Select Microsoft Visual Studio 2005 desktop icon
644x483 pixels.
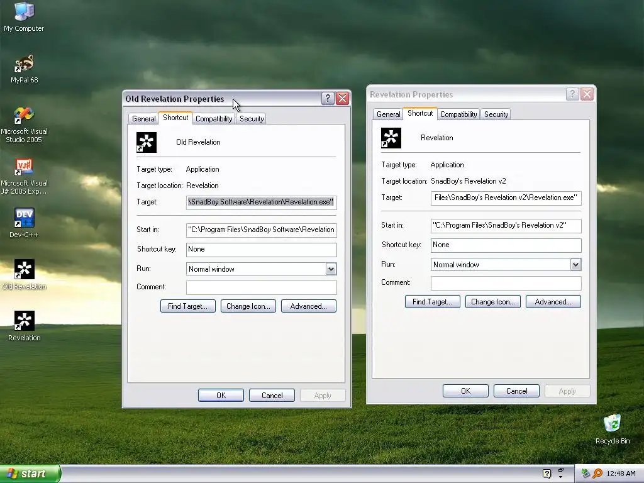[24, 125]
